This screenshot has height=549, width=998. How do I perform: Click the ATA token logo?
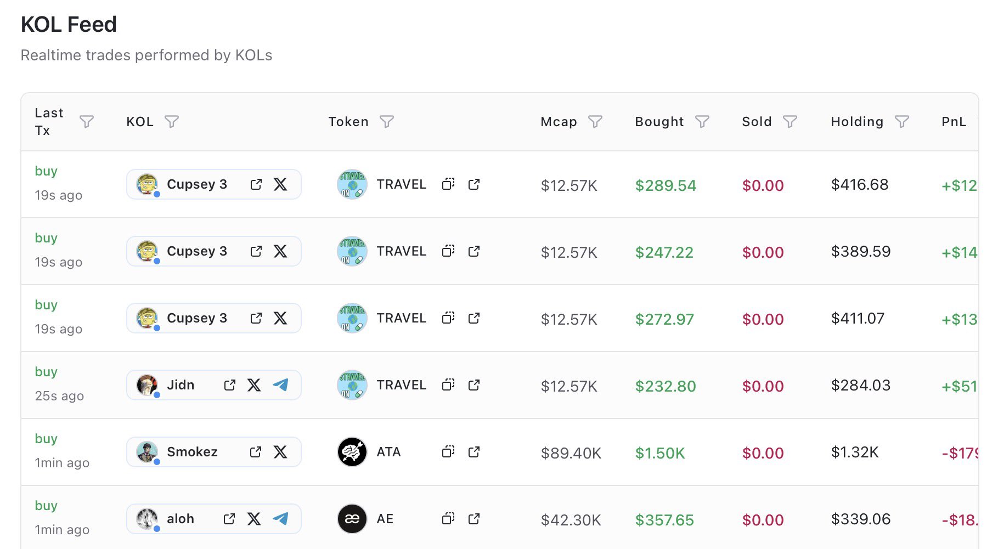click(x=352, y=452)
